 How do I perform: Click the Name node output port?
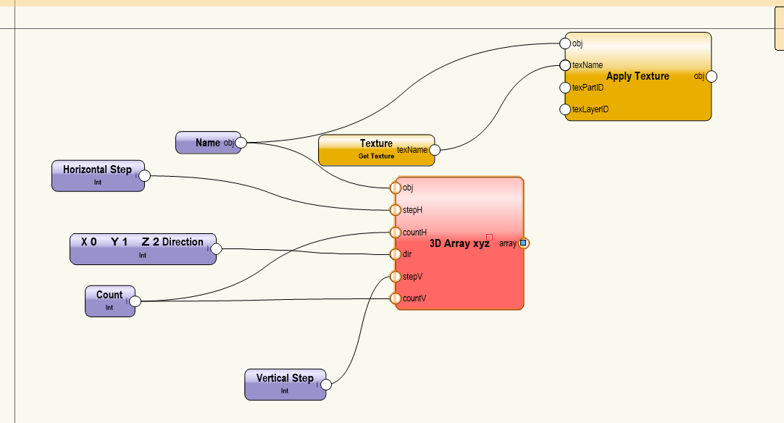click(x=241, y=143)
